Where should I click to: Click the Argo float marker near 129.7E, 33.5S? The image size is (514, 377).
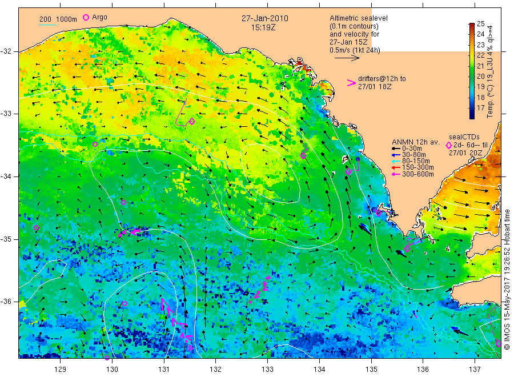click(95, 145)
